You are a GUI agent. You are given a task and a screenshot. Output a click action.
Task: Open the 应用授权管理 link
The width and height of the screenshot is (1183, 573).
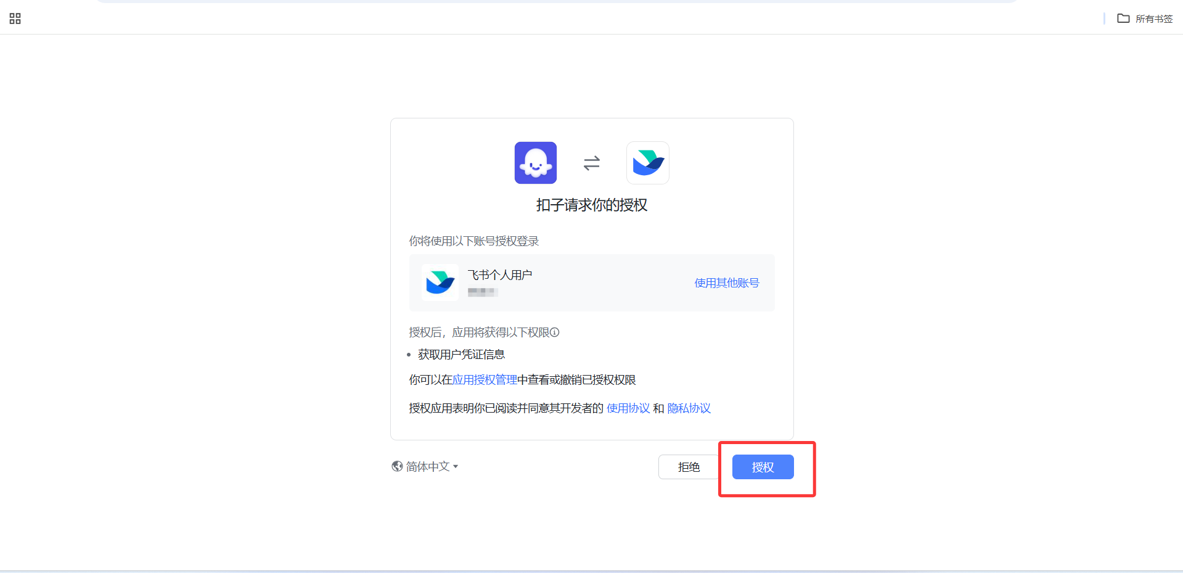(485, 380)
